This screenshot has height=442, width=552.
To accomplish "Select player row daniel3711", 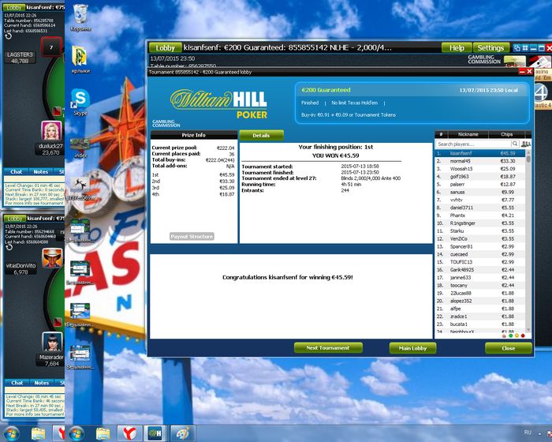I will (x=480, y=208).
